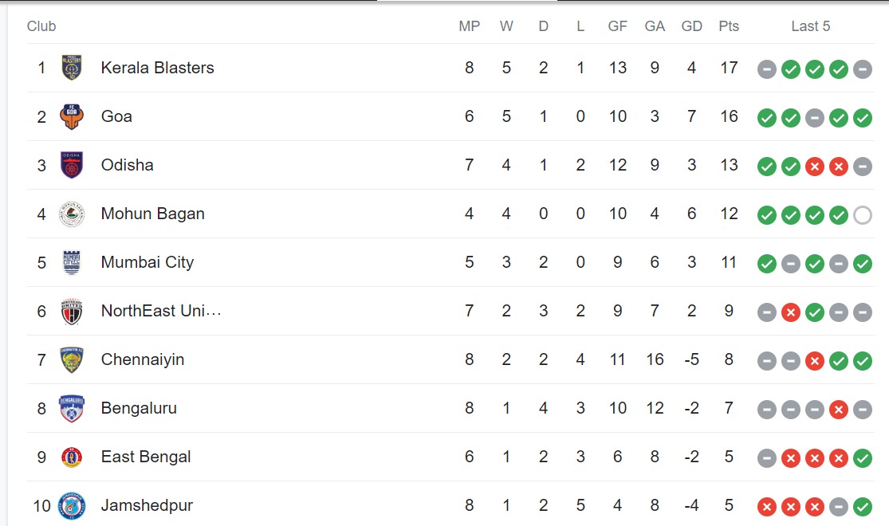Click the Mohun Bagan team name
889x526 pixels.
[152, 214]
